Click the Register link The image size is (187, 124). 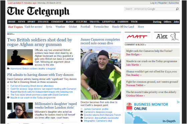click(x=163, y=3)
